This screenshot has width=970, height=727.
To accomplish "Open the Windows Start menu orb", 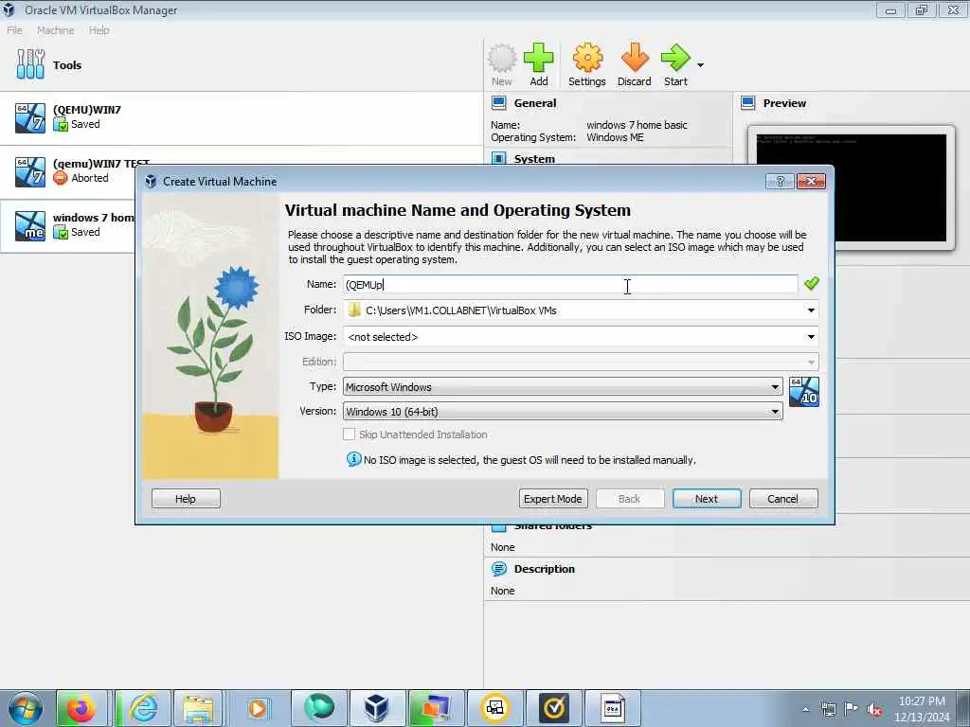I will [26, 708].
